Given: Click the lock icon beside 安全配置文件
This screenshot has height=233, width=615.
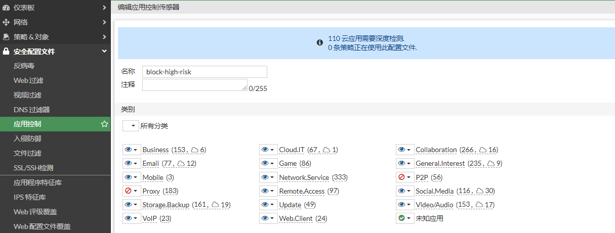Looking at the screenshot, I should click(x=6, y=52).
